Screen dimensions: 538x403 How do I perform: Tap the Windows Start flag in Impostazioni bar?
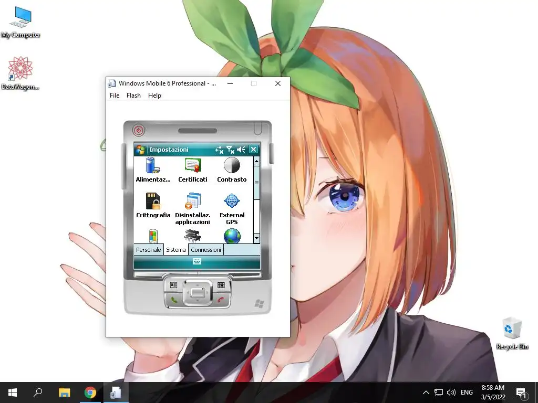click(x=140, y=150)
